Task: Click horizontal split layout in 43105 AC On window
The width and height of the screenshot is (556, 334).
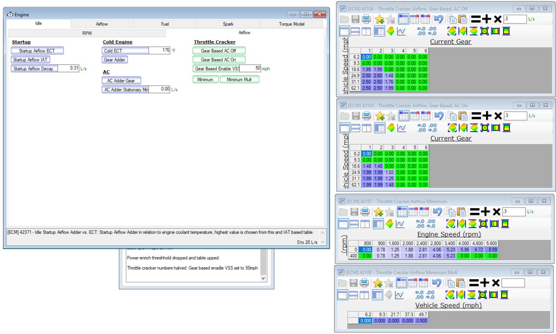Action: pyautogui.click(x=355, y=128)
